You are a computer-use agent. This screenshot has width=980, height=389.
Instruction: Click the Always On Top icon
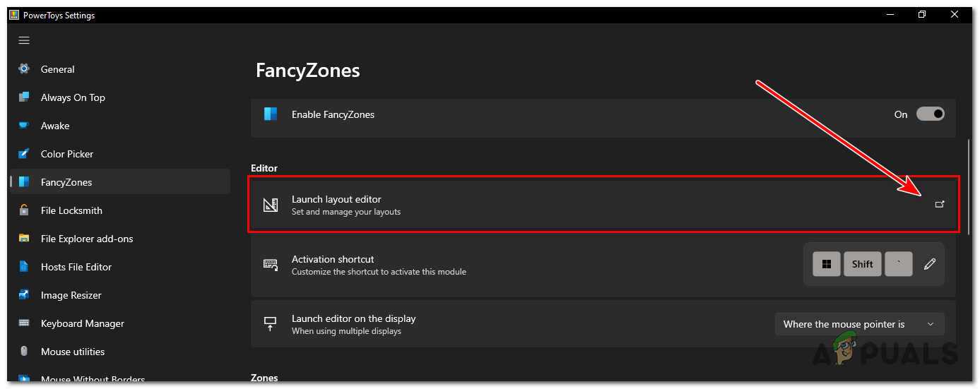click(x=24, y=97)
